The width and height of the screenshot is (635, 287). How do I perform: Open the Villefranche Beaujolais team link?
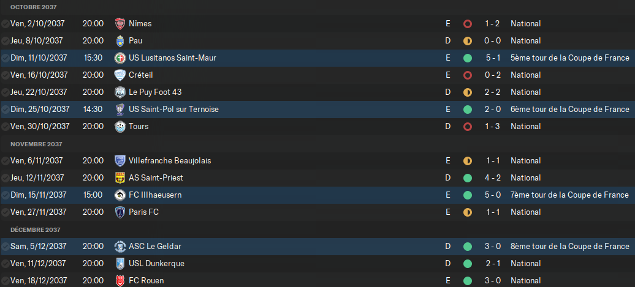pyautogui.click(x=170, y=161)
